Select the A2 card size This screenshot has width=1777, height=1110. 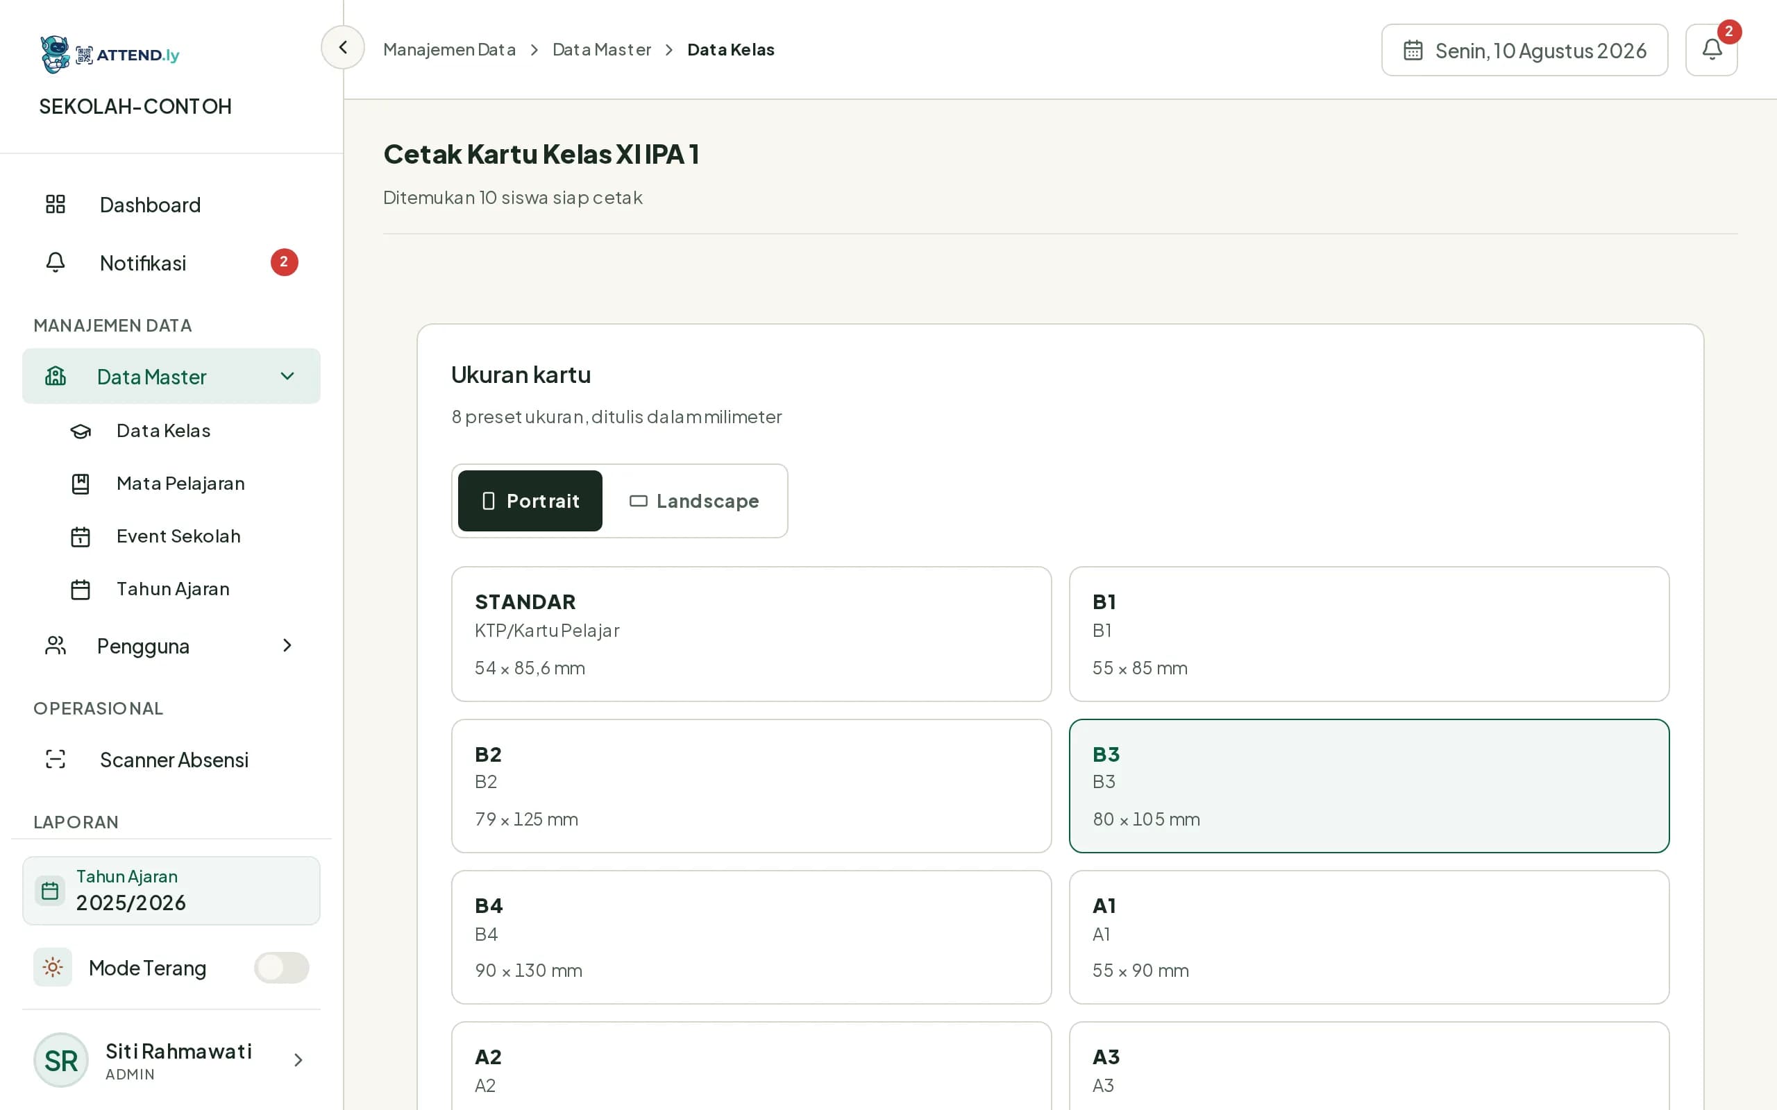click(751, 1066)
